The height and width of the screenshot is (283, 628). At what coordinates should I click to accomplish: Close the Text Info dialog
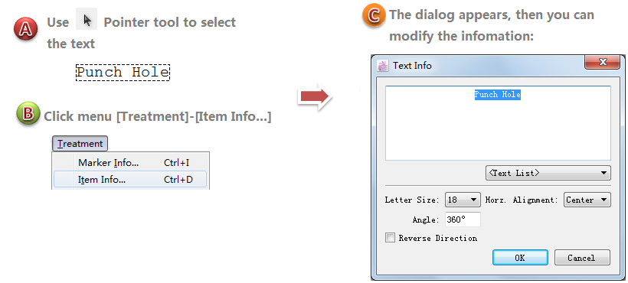tap(602, 62)
